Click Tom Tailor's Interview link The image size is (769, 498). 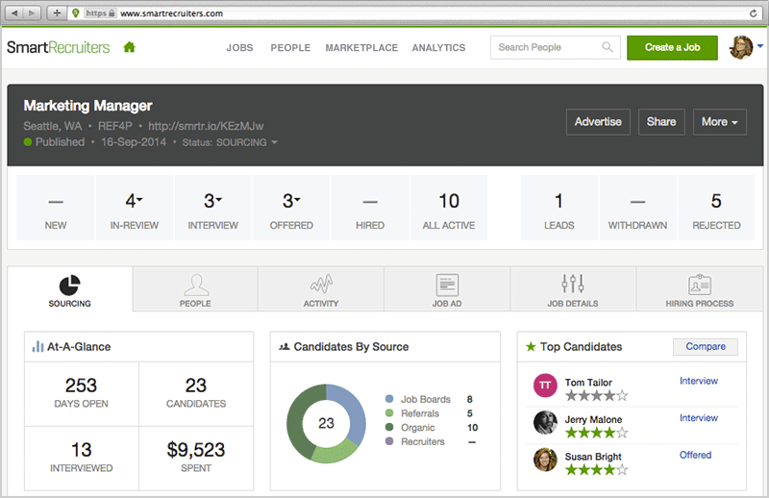(699, 381)
